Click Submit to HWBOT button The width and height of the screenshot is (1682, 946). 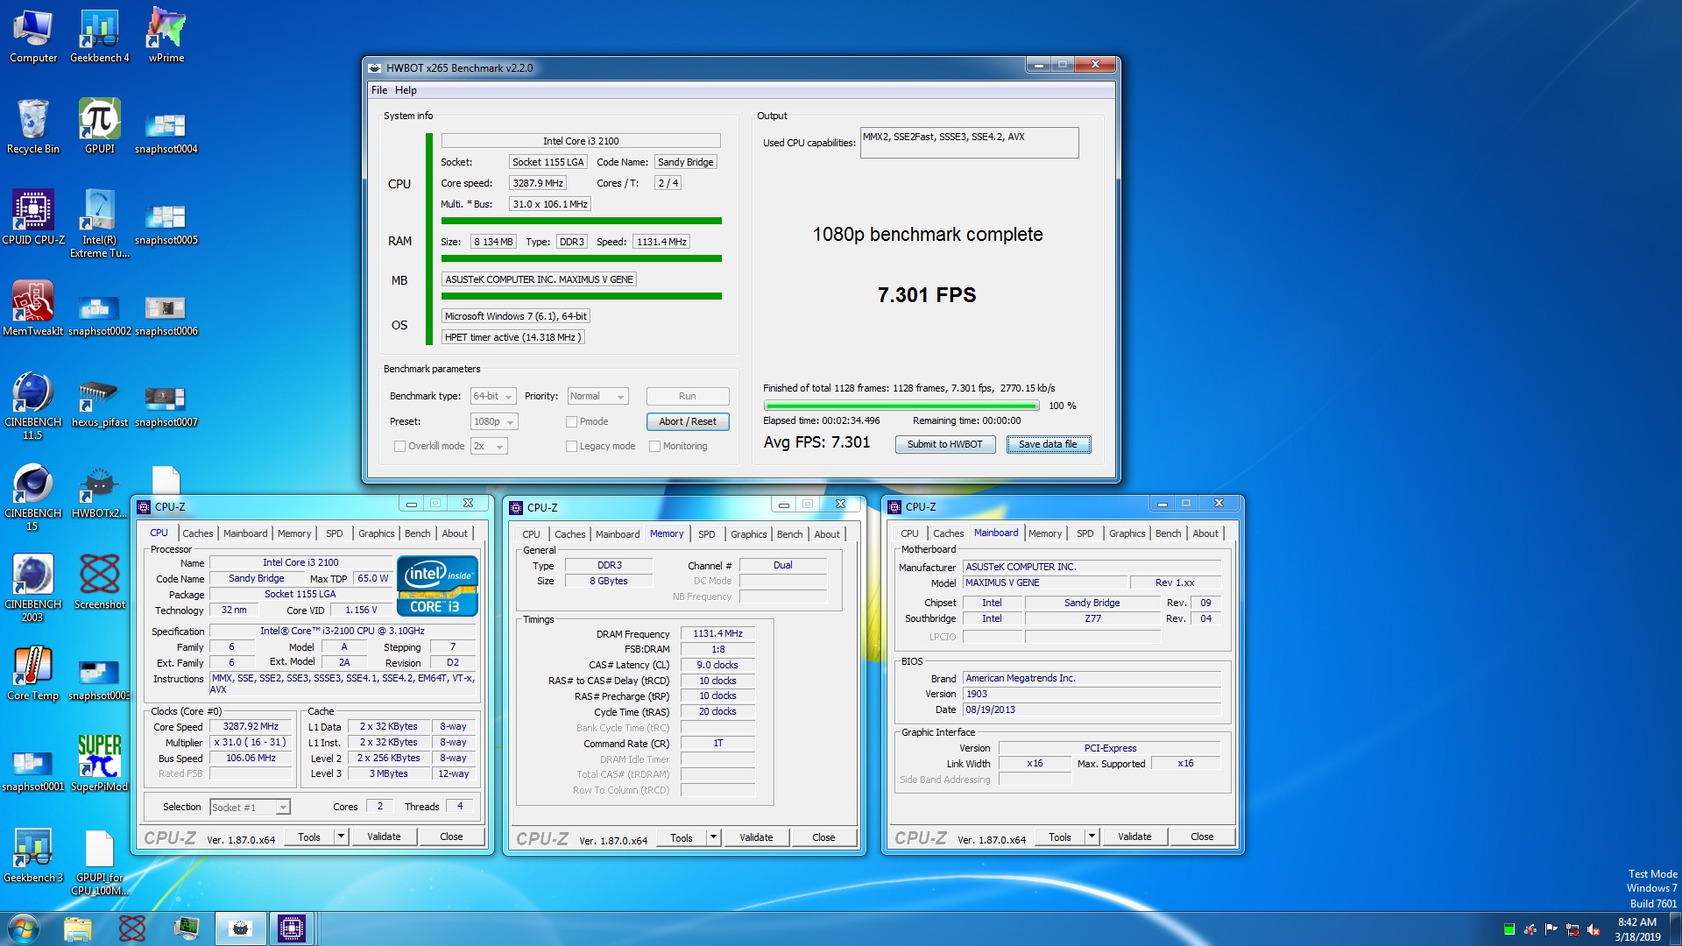pyautogui.click(x=944, y=444)
